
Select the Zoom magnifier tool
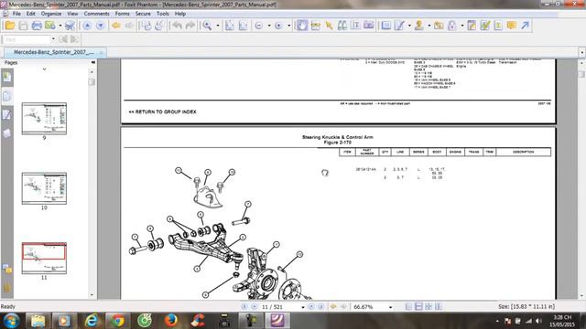tap(207, 26)
